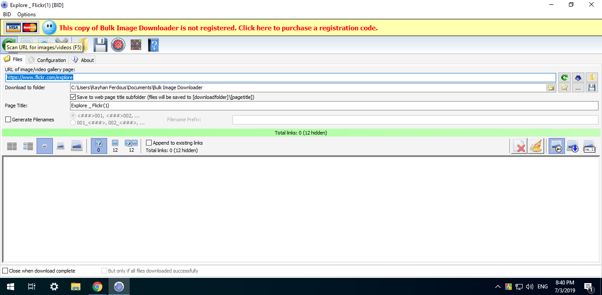This screenshot has height=295, width=602.
Task: Click the blue down-arrow button beside URL field
Action: click(x=578, y=77)
